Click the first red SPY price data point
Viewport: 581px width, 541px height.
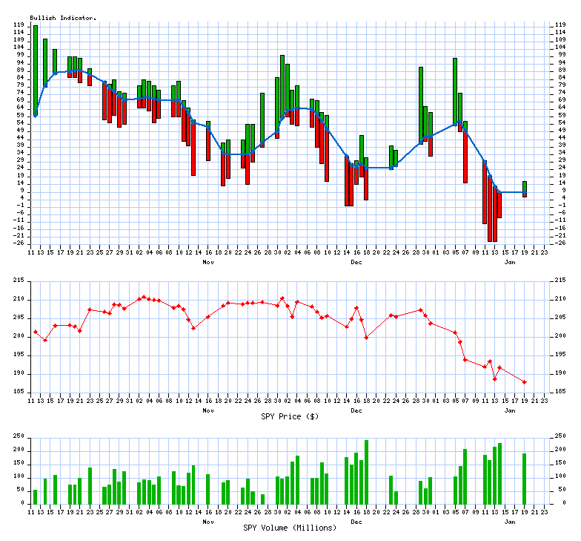coord(35,332)
